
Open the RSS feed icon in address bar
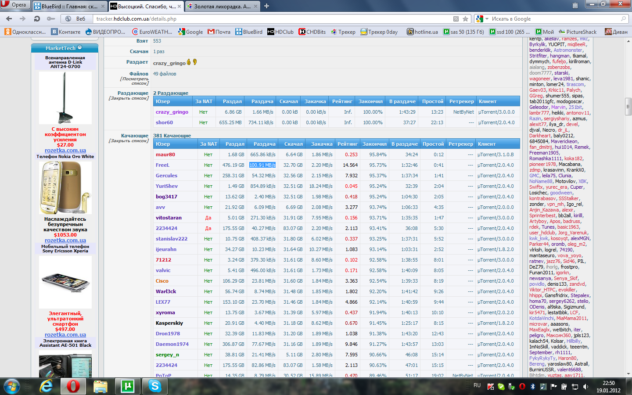coord(456,19)
